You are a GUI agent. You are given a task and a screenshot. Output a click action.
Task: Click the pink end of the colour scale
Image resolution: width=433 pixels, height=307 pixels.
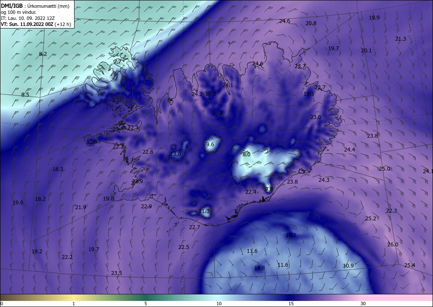tap(397, 298)
